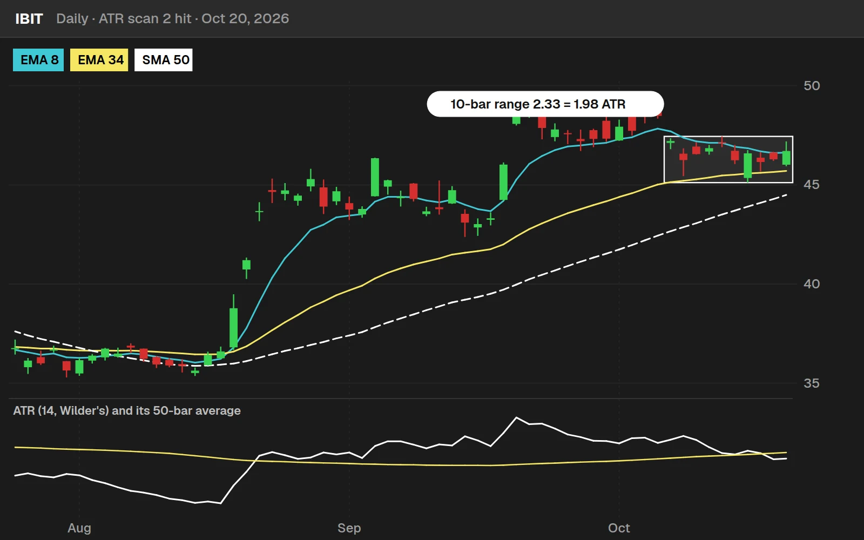The height and width of the screenshot is (540, 864).
Task: Click the 50 price axis label
Action: tap(812, 86)
